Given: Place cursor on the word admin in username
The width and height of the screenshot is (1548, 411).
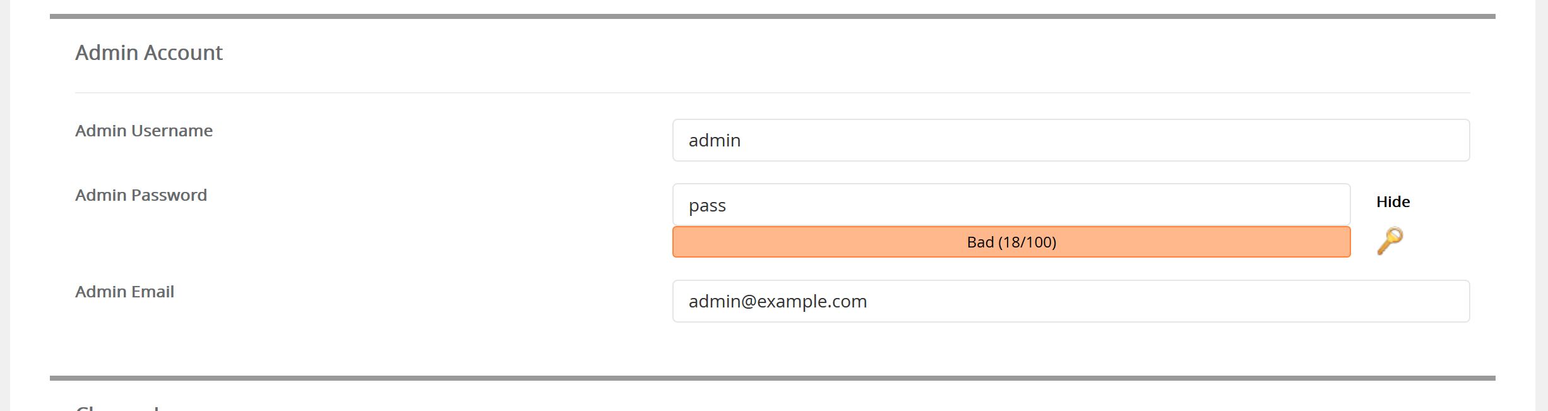Looking at the screenshot, I should pos(715,140).
